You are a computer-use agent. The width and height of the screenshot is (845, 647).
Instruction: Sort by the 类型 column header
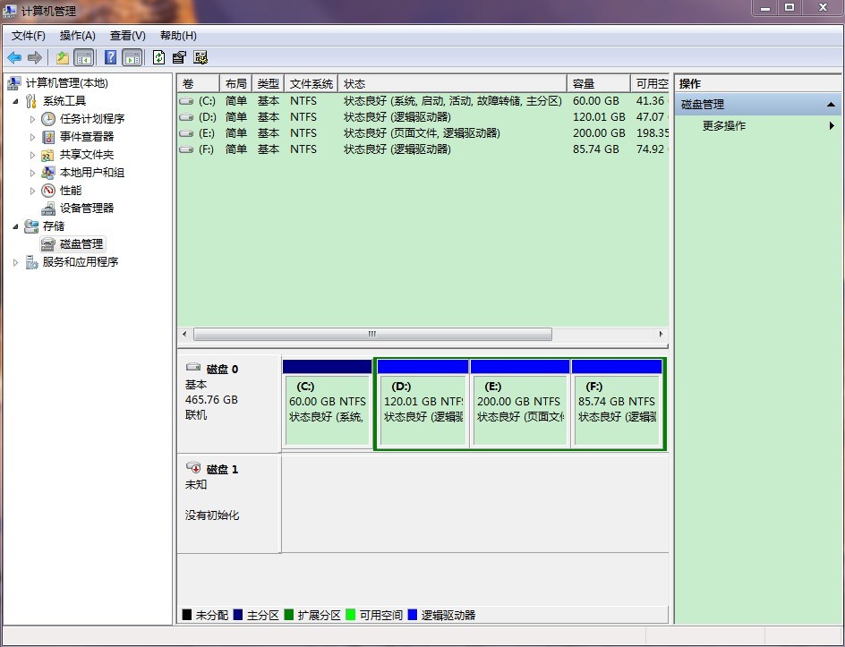pyautogui.click(x=269, y=83)
